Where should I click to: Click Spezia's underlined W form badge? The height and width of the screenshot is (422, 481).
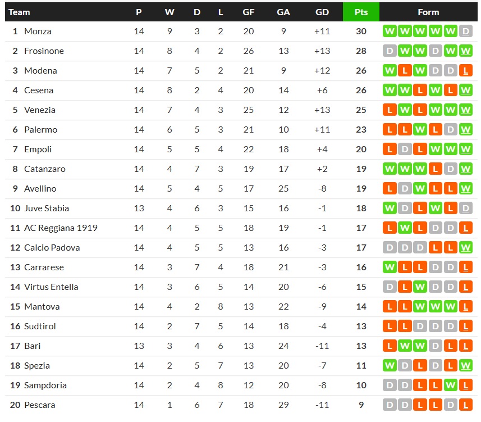pyautogui.click(x=465, y=366)
